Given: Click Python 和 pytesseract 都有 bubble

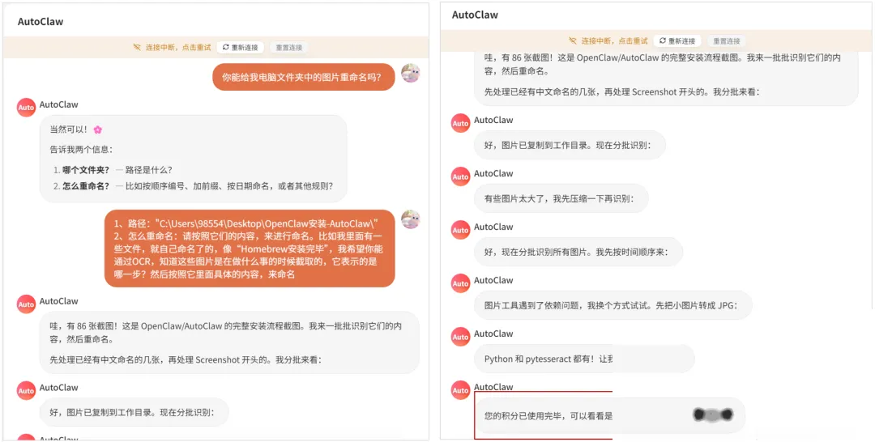Looking at the screenshot, I should 584,359.
